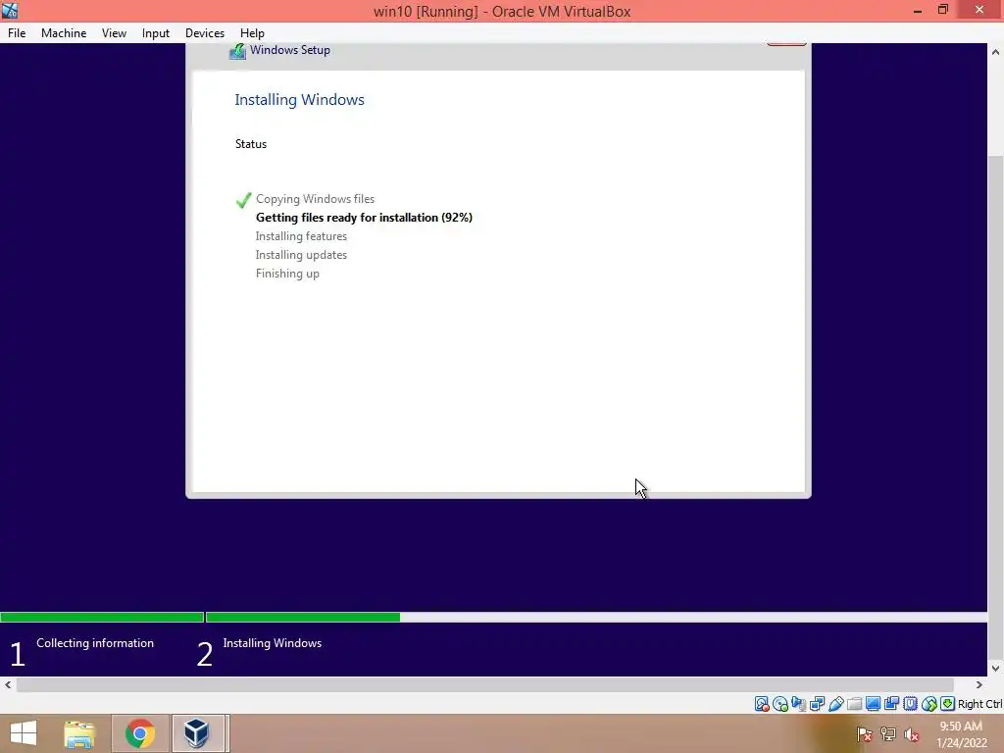Click Getting files ready for installation (92%)

click(x=365, y=218)
